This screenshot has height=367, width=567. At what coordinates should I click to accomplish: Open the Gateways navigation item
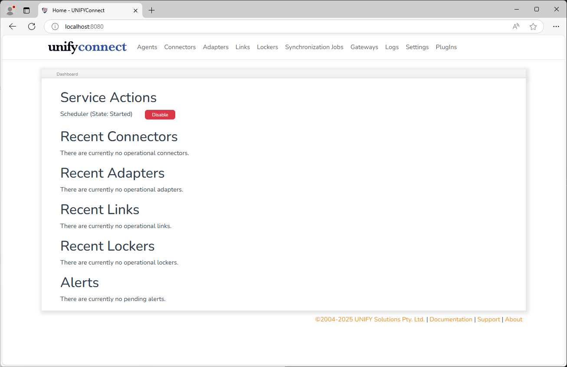(364, 47)
